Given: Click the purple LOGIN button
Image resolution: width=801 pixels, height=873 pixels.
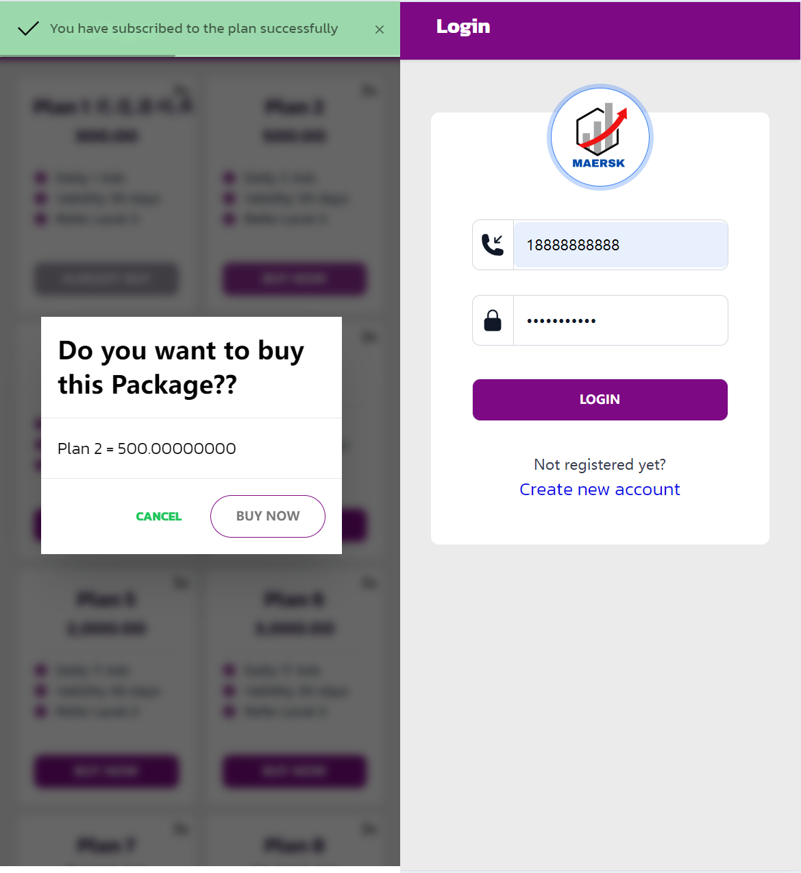Looking at the screenshot, I should pos(600,400).
